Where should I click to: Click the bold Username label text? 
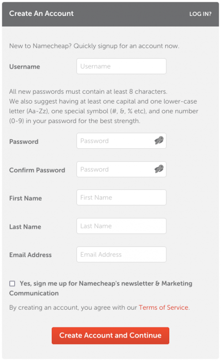pos(25,67)
